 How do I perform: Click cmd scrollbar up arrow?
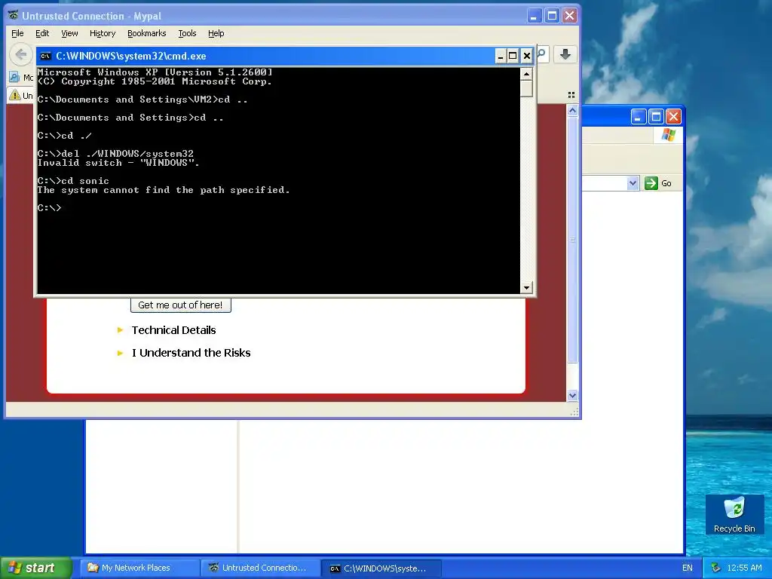click(527, 75)
